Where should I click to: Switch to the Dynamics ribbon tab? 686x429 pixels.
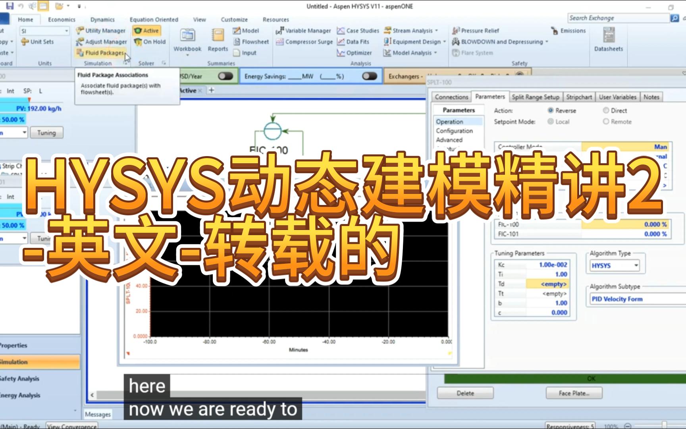[x=102, y=19]
